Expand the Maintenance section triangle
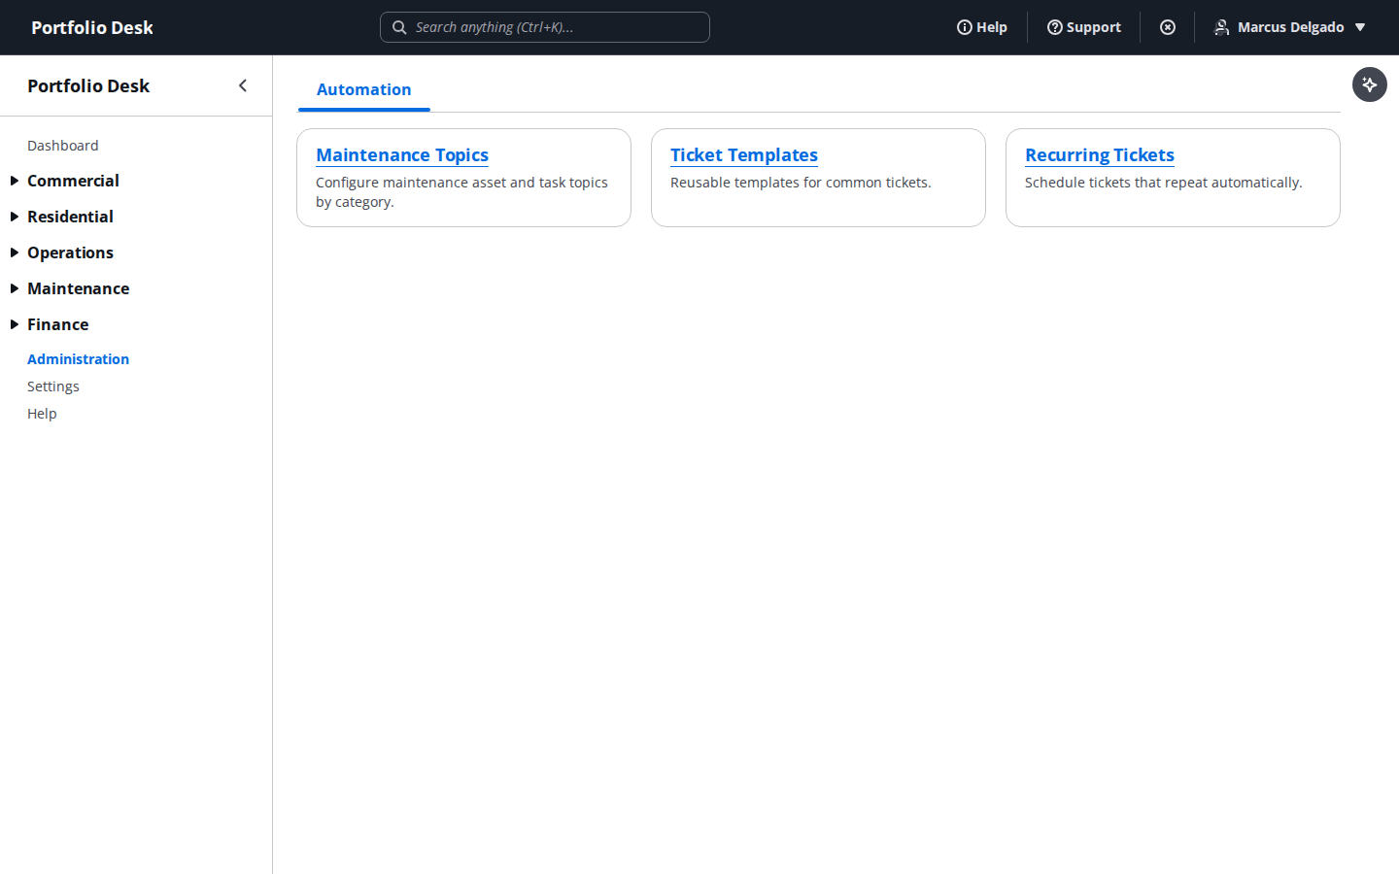Screen dimensions: 1399x874 coord(15,288)
